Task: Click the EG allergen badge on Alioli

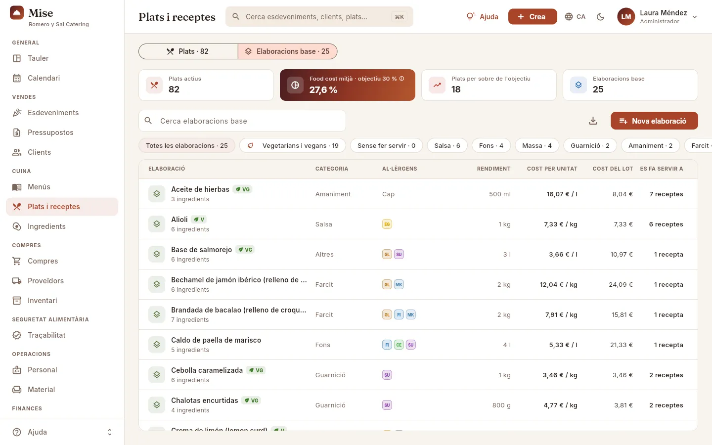Action: 387,224
